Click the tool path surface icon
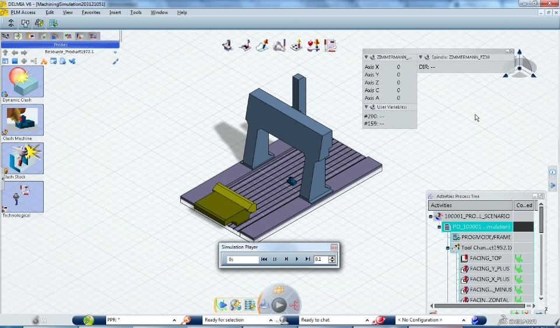The image size is (560, 328). click(x=262, y=46)
